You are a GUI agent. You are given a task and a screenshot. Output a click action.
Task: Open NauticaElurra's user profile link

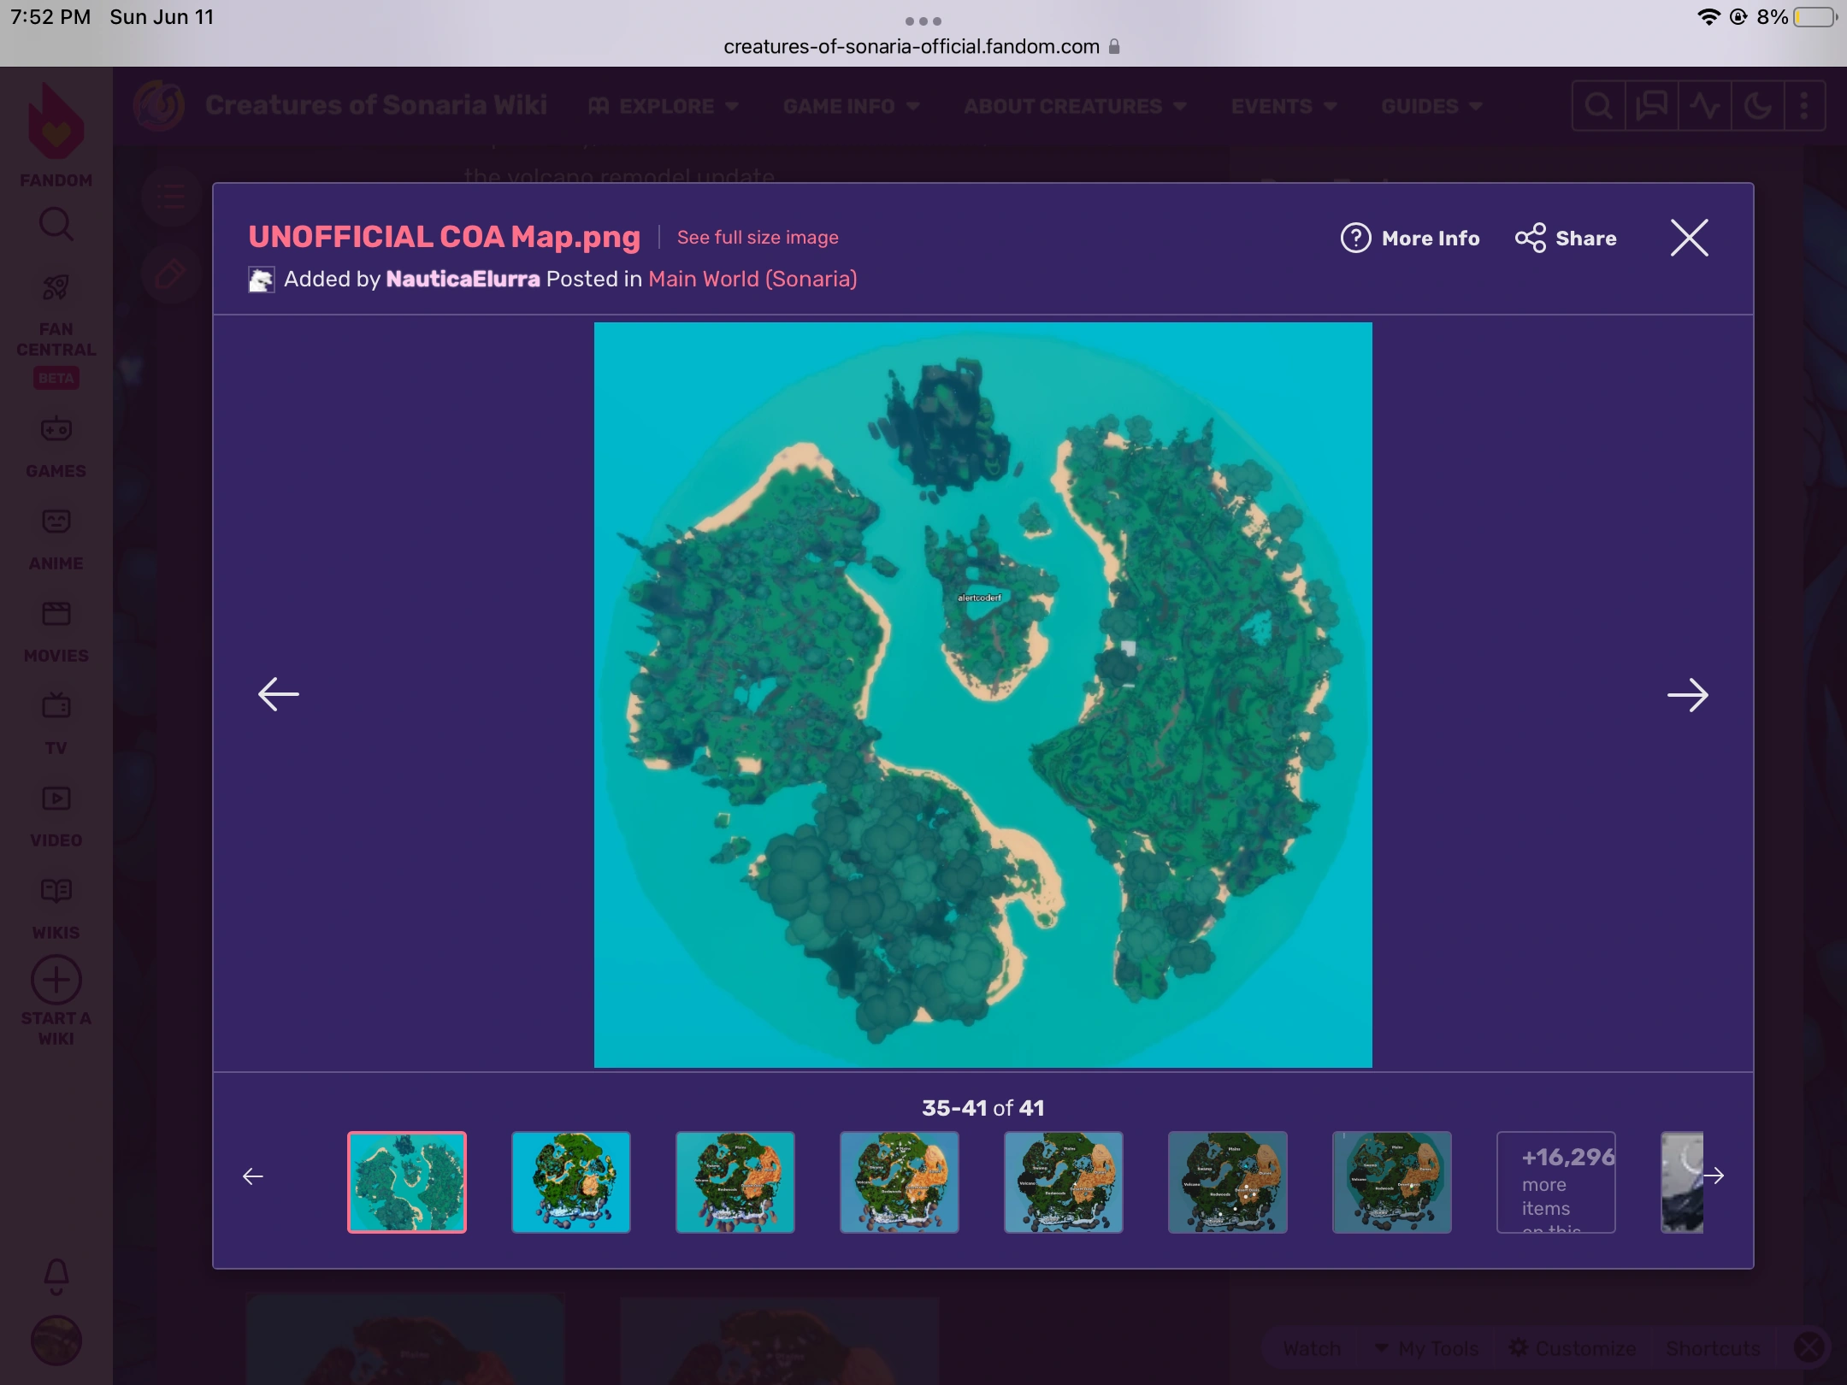pos(463,280)
